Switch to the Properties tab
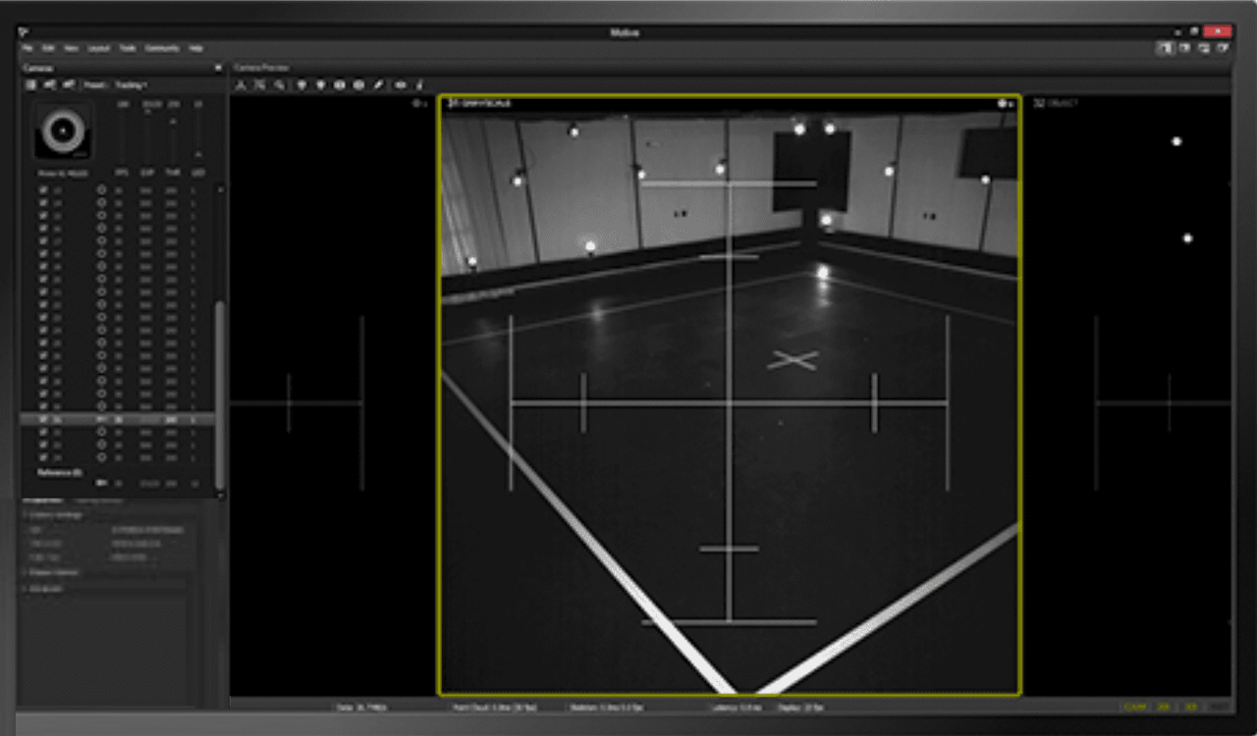This screenshot has width=1257, height=736. [x=41, y=500]
